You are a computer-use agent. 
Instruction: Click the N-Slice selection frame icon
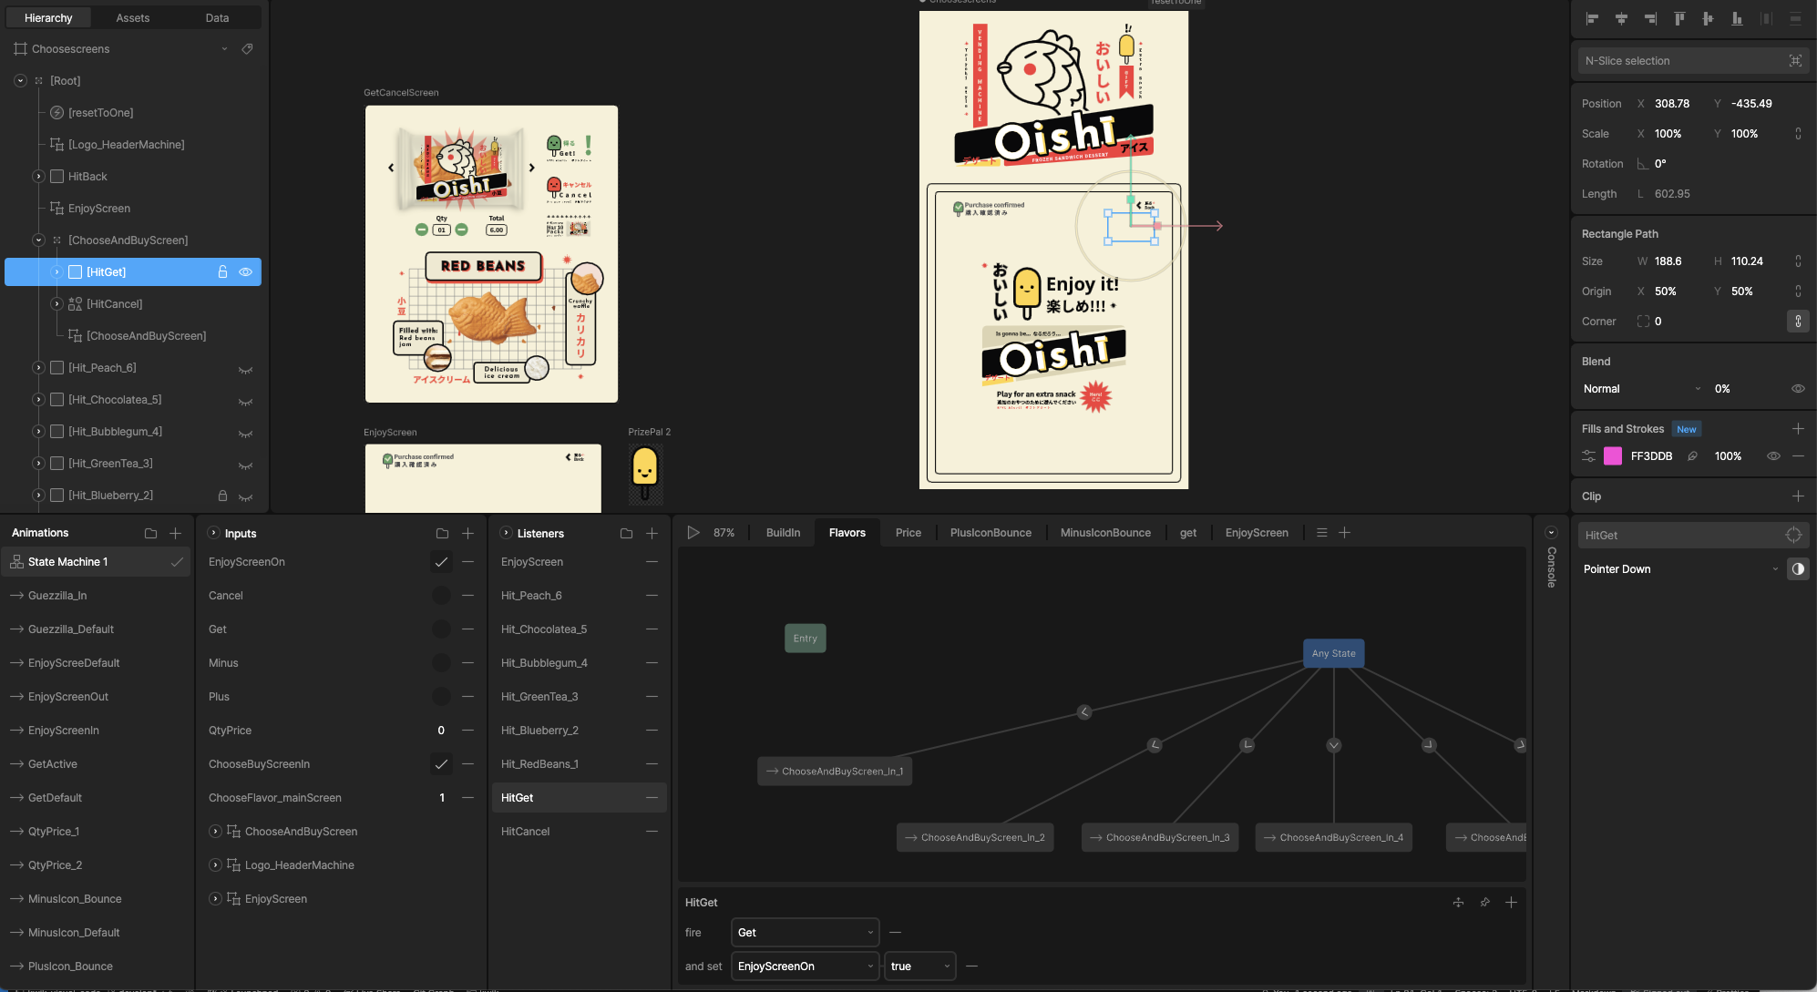pyautogui.click(x=1795, y=61)
